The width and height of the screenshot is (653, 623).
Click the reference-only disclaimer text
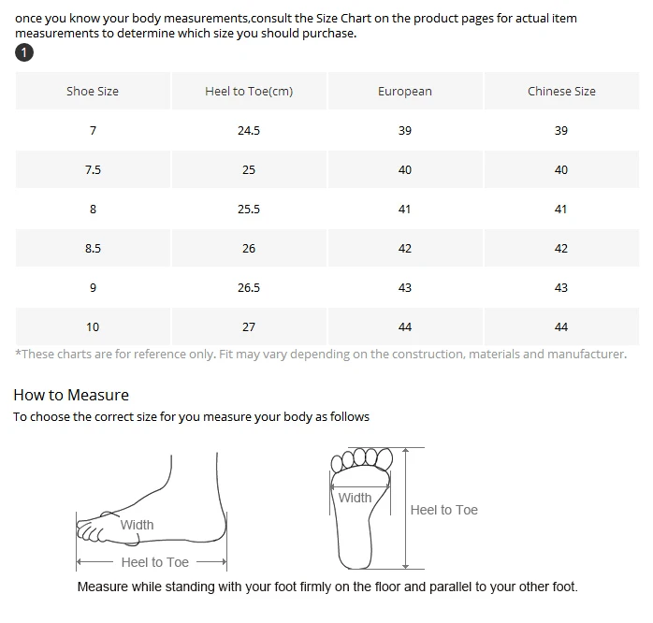(321, 354)
